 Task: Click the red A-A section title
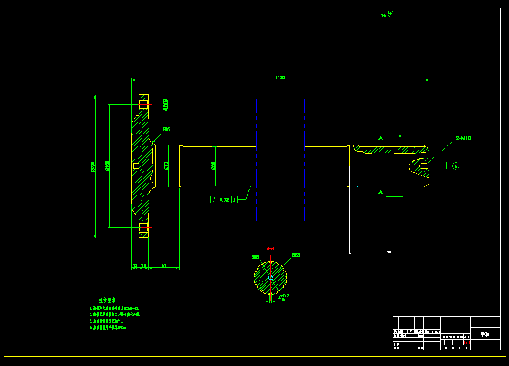coord(270,249)
